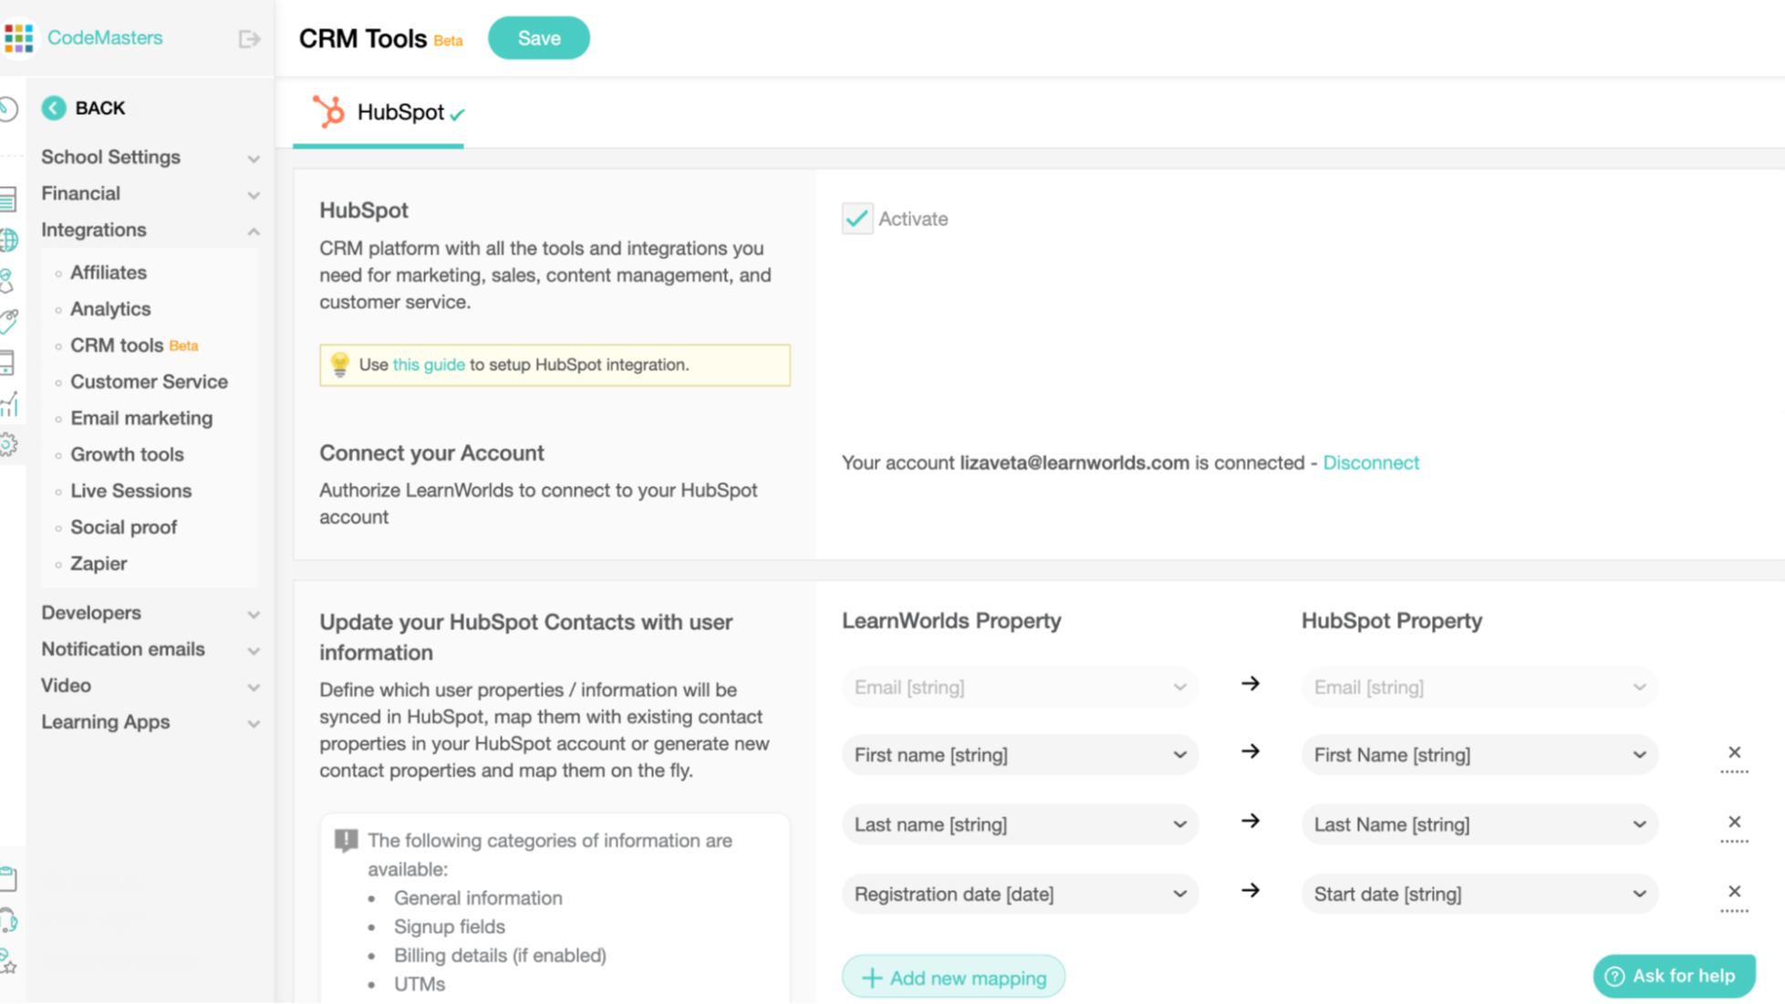The width and height of the screenshot is (1785, 1004).
Task: Open the globe website icon in left strip
Action: [x=8, y=240]
